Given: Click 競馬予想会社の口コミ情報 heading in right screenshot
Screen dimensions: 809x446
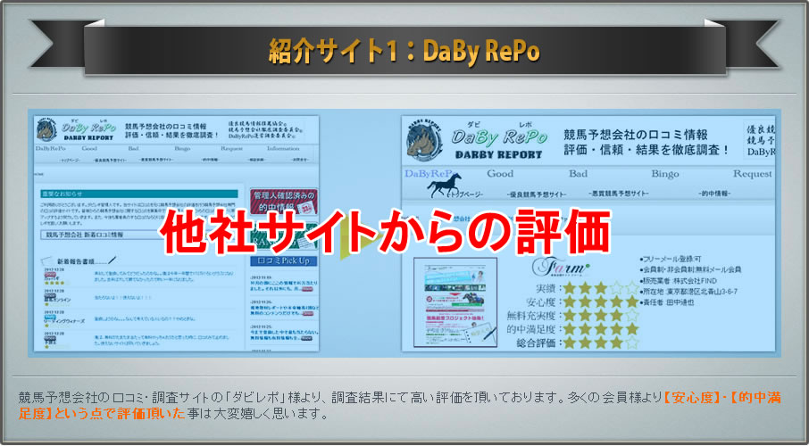Looking at the screenshot, I should (x=636, y=135).
